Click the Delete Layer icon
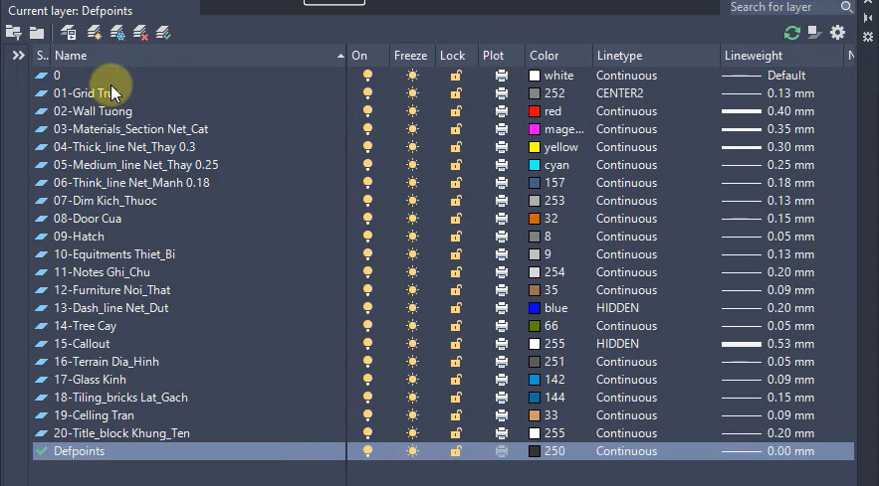 141,33
